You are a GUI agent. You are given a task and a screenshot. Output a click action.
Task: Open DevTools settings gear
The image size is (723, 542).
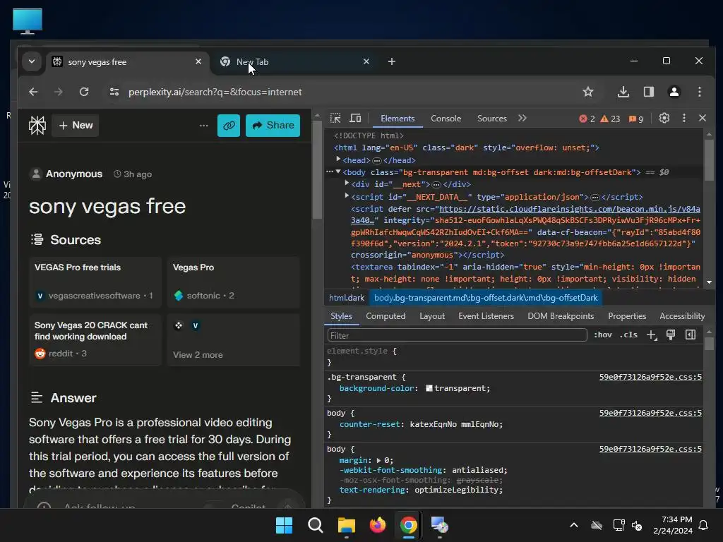point(664,119)
